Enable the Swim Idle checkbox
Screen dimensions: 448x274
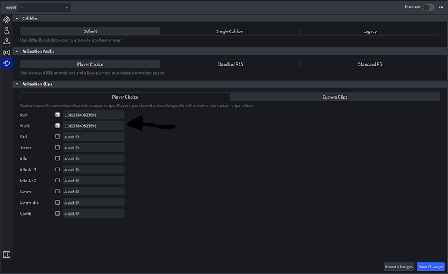pyautogui.click(x=57, y=203)
